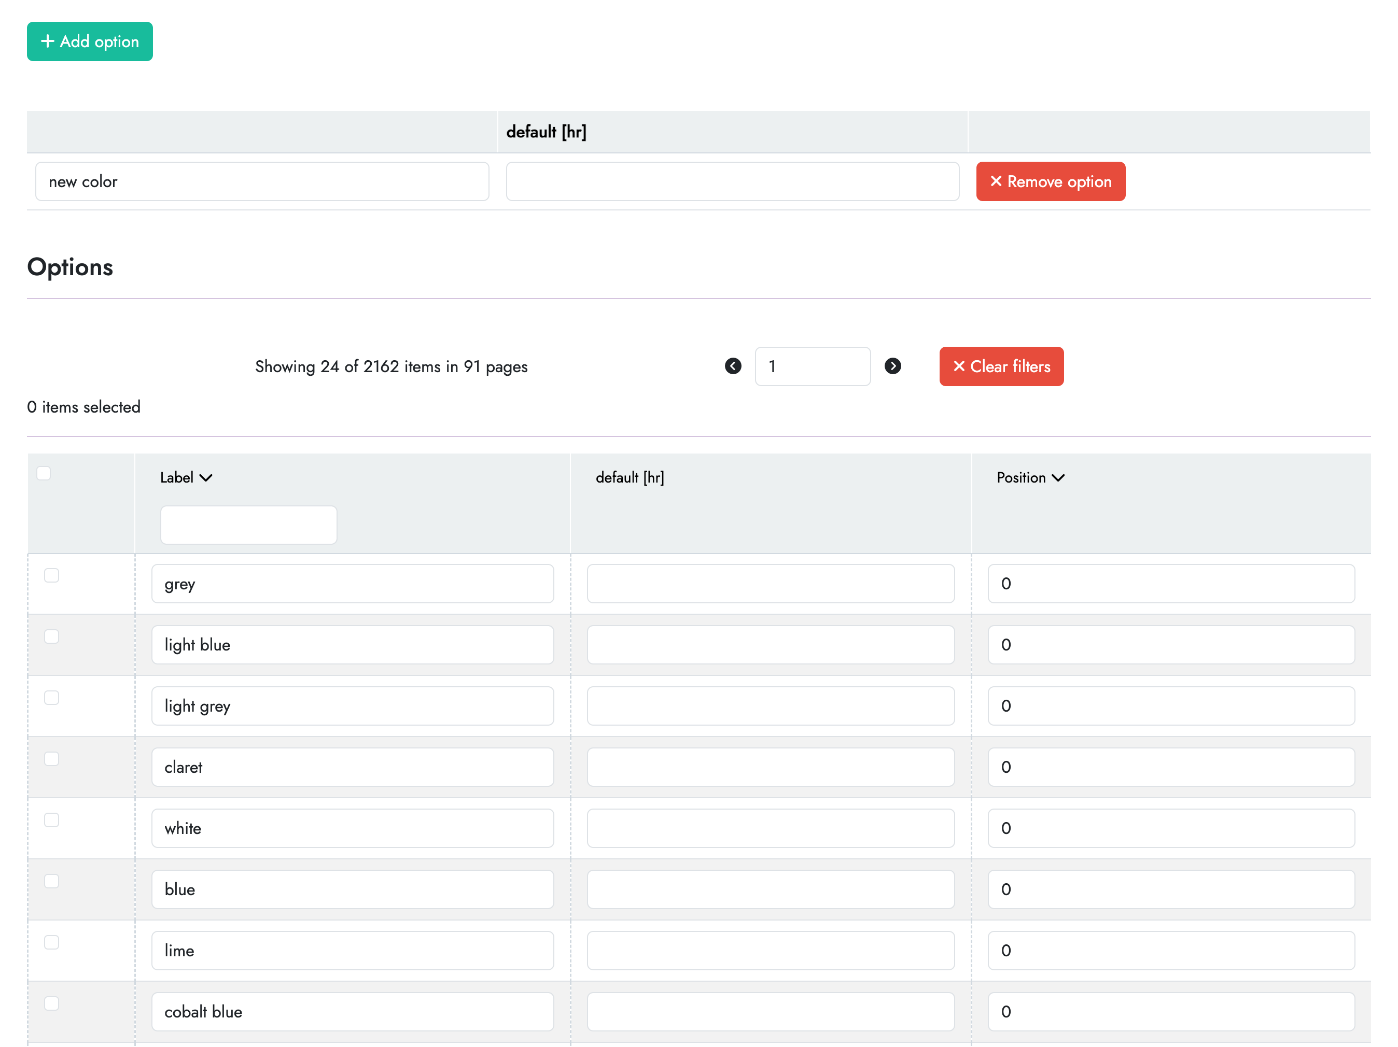Click the 'new color' option input
1398x1047 pixels.
pos(262,182)
